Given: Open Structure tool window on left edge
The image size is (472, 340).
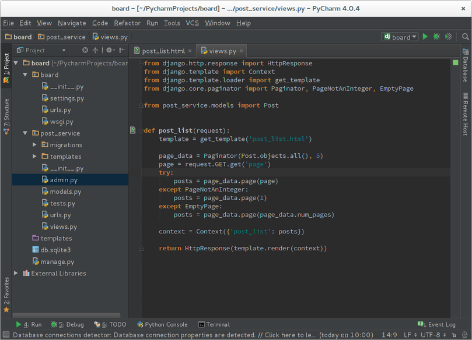Looking at the screenshot, I should click(x=6, y=116).
